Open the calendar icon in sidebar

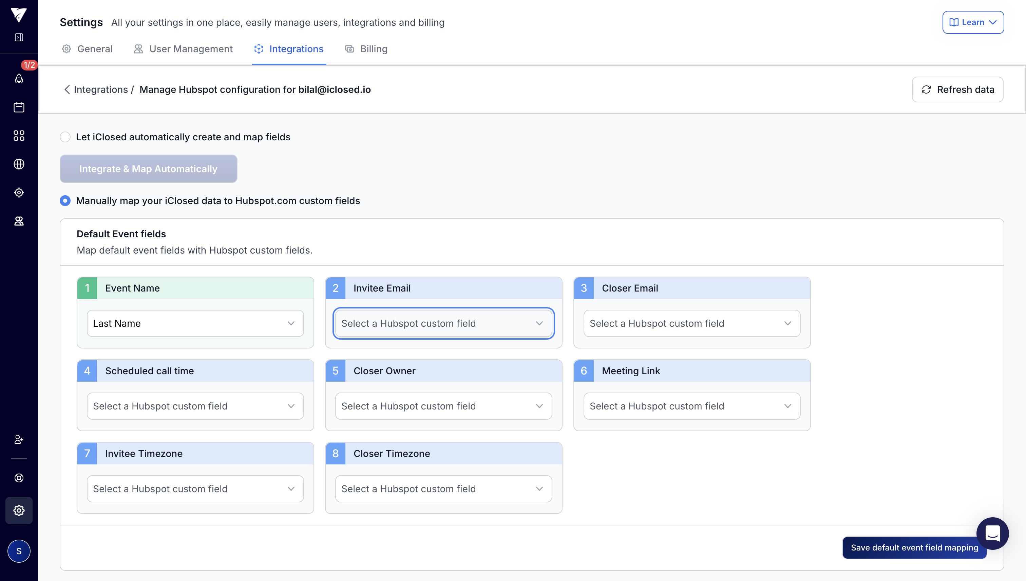[19, 107]
